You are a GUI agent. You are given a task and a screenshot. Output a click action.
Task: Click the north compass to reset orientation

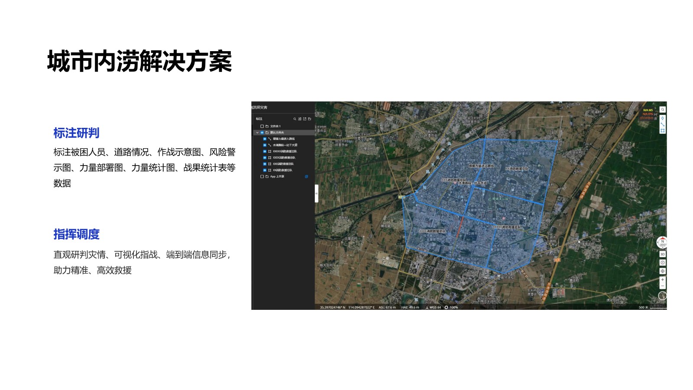point(662,243)
